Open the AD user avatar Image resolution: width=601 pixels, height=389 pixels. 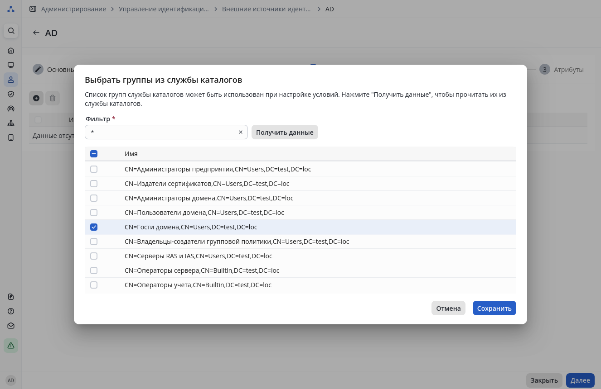[11, 380]
